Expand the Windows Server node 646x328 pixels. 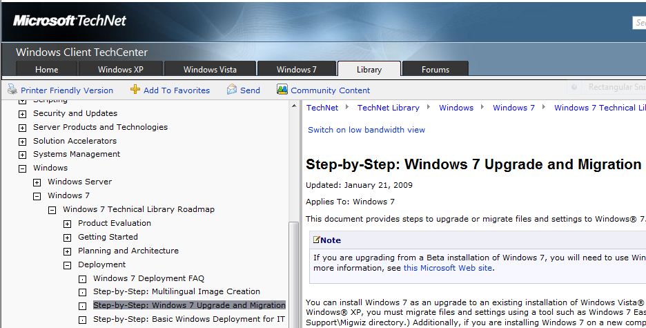click(x=37, y=182)
